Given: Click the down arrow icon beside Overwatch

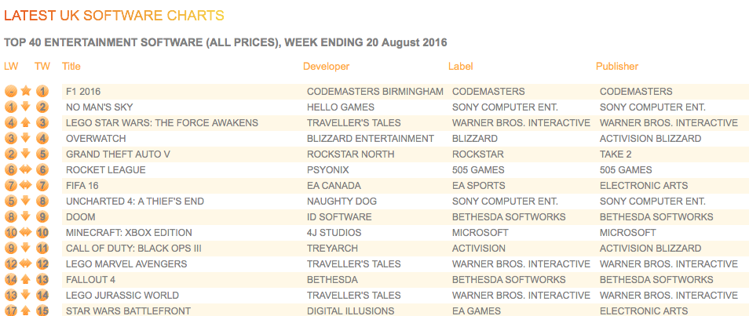Looking at the screenshot, I should [26, 139].
